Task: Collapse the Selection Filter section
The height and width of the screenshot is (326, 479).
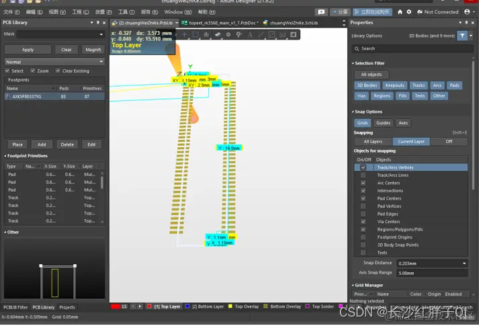Action: [x=353, y=63]
